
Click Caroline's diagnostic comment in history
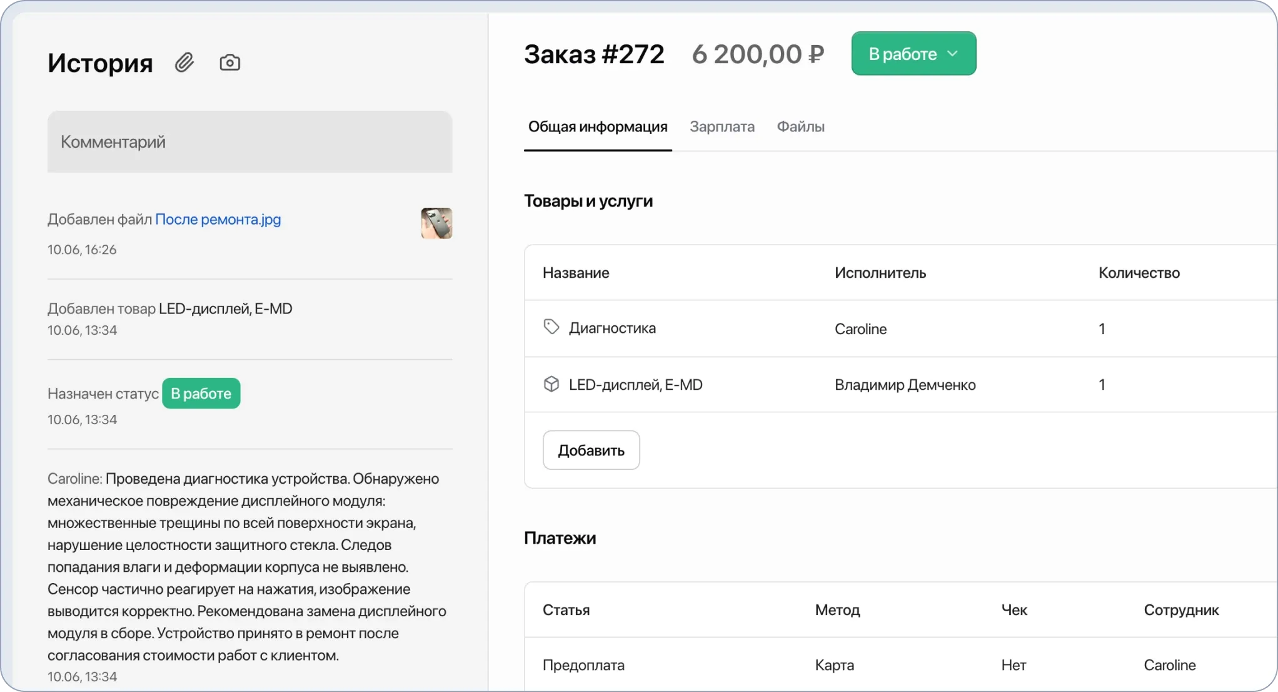coord(248,567)
